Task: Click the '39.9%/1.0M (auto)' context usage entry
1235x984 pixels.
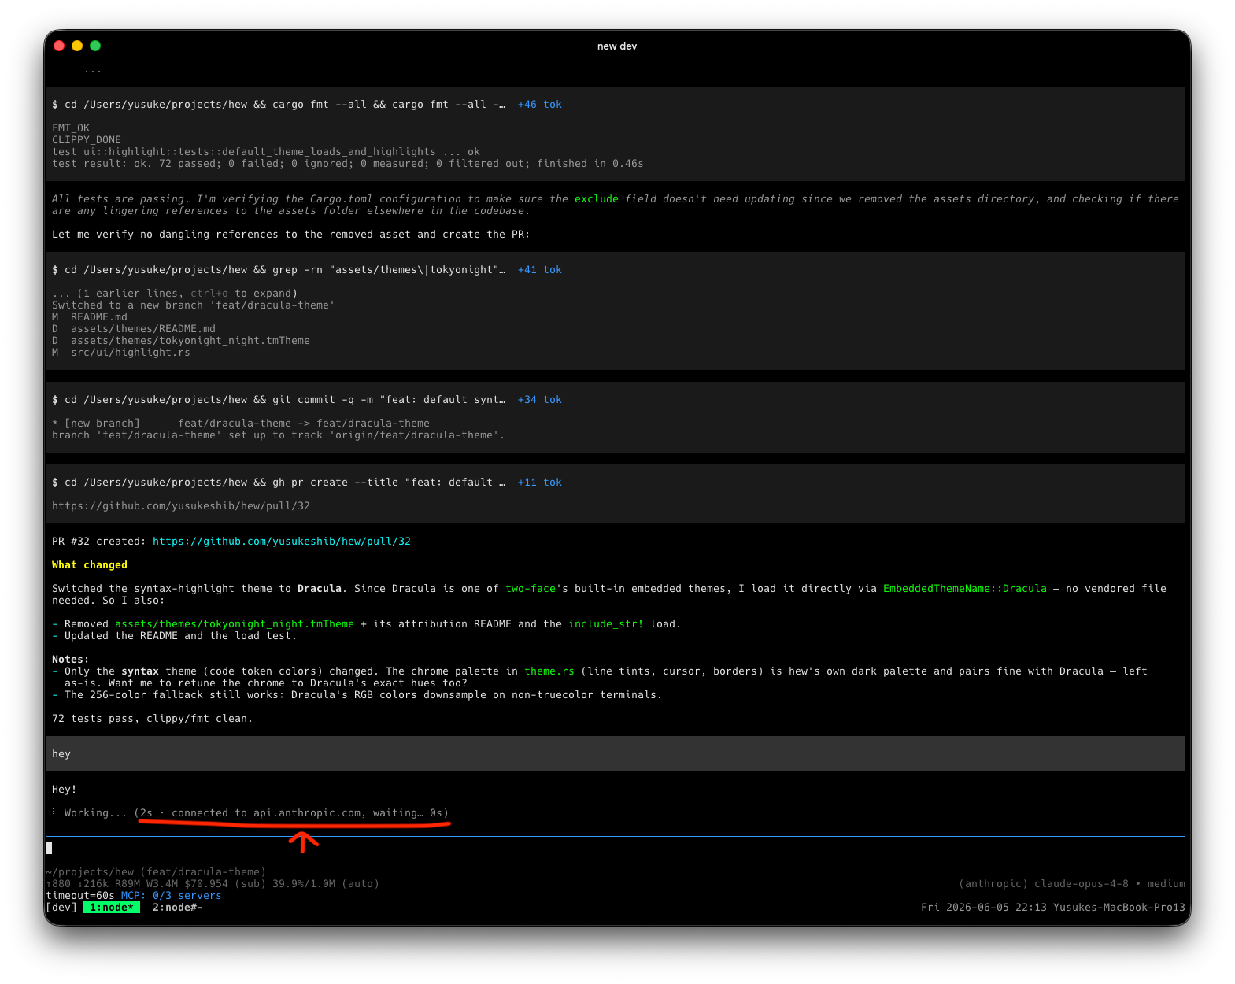Action: pos(326,884)
